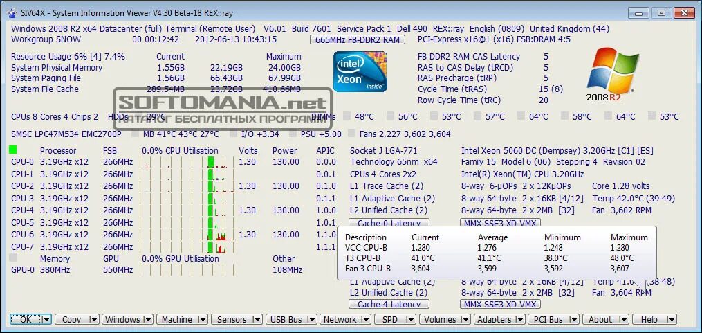
Task: Toggle the I/O +3.34 voltage box
Action: coord(233,134)
